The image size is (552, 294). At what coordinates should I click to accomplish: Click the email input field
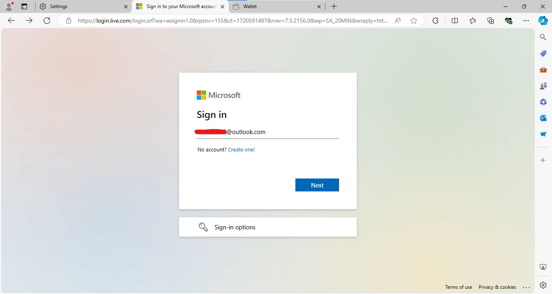(x=268, y=132)
